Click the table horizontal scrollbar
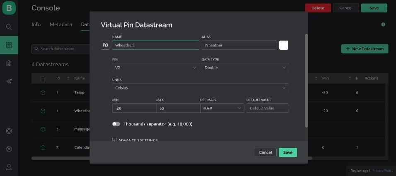 click(x=172, y=158)
